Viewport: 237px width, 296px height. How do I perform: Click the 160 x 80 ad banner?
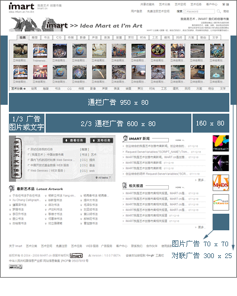click(x=211, y=123)
